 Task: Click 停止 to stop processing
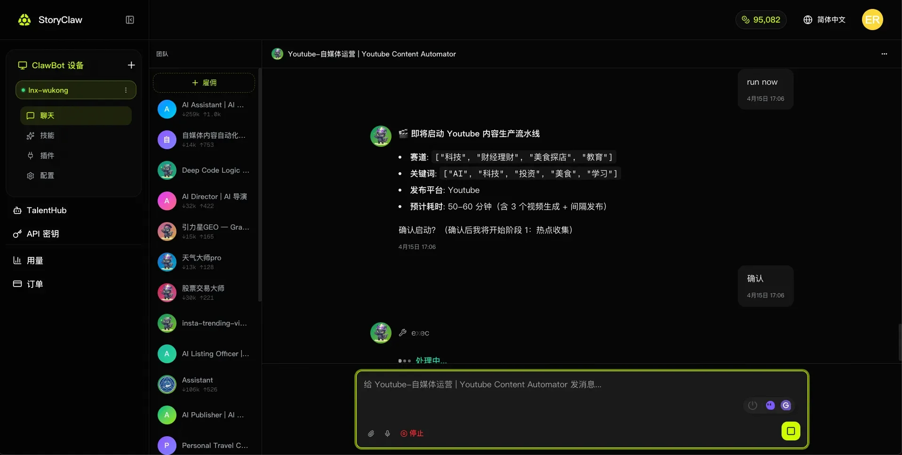[412, 433]
